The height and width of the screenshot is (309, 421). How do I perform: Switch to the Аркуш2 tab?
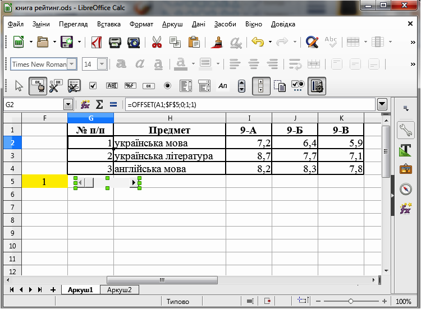[119, 290]
